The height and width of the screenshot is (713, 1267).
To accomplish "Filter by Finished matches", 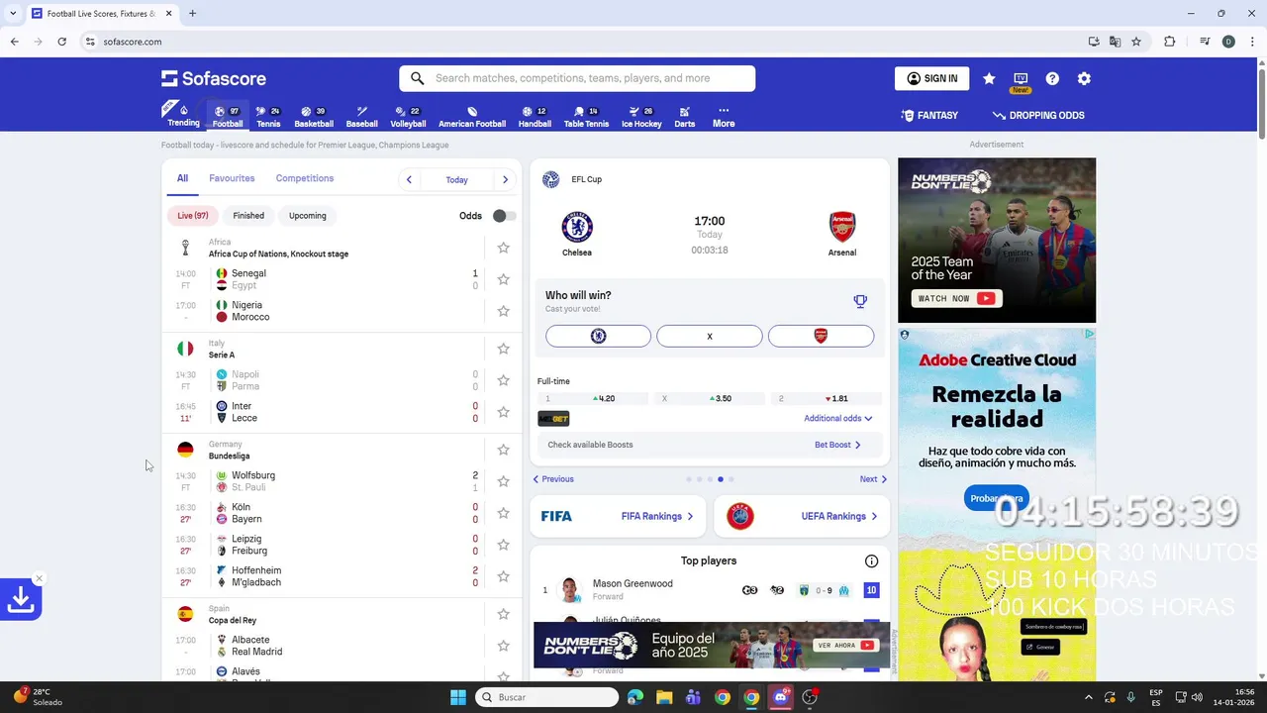I will pos(248,215).
